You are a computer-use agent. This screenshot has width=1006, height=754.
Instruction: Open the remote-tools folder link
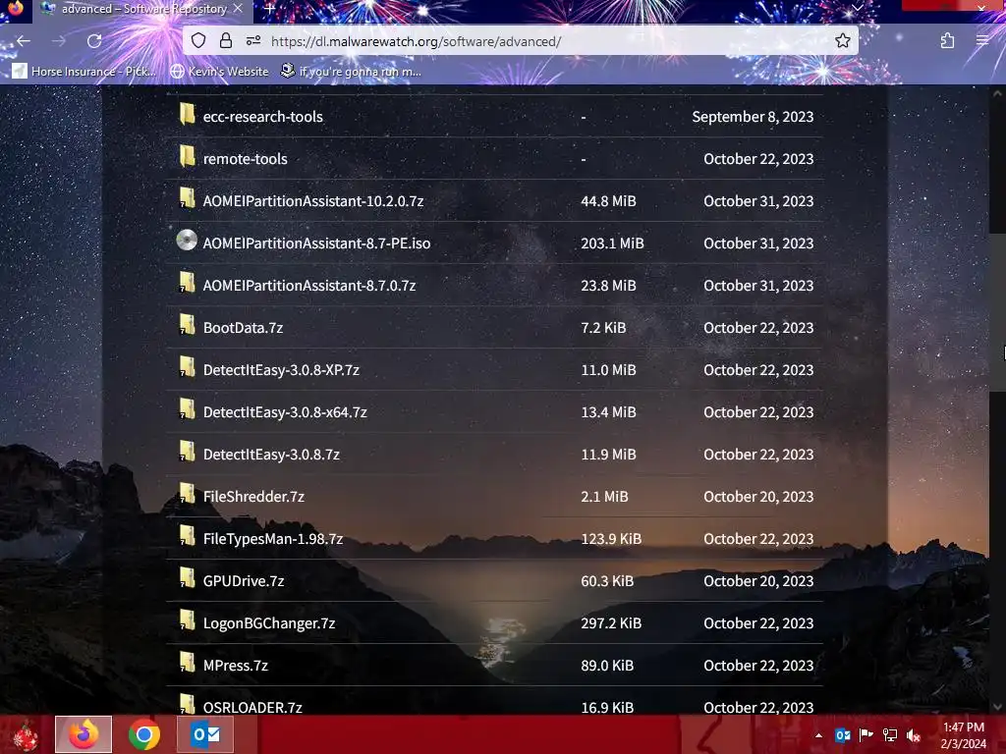click(245, 159)
